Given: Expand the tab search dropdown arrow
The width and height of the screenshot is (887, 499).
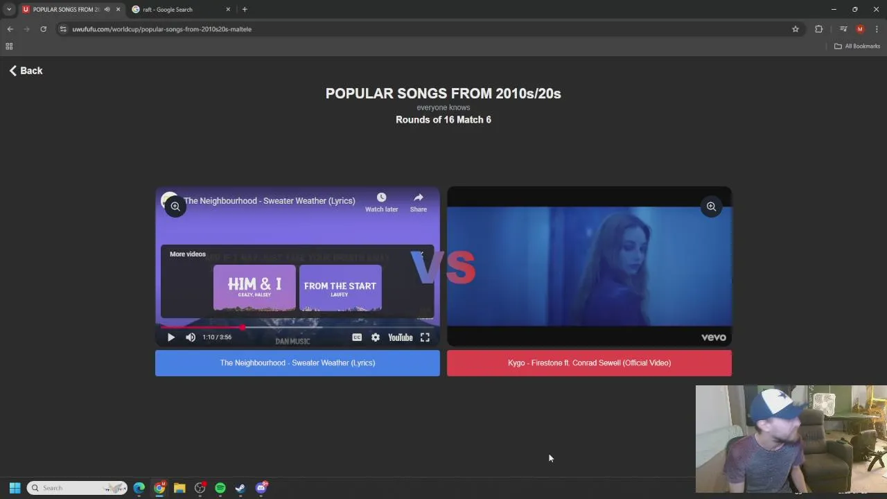Looking at the screenshot, I should coord(9,10).
